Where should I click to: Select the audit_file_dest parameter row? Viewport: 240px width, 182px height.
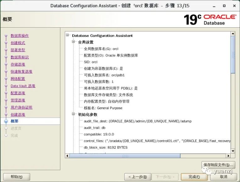coord(138,121)
